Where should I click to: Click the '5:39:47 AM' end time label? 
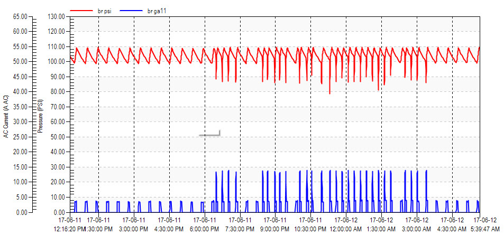click(486, 229)
